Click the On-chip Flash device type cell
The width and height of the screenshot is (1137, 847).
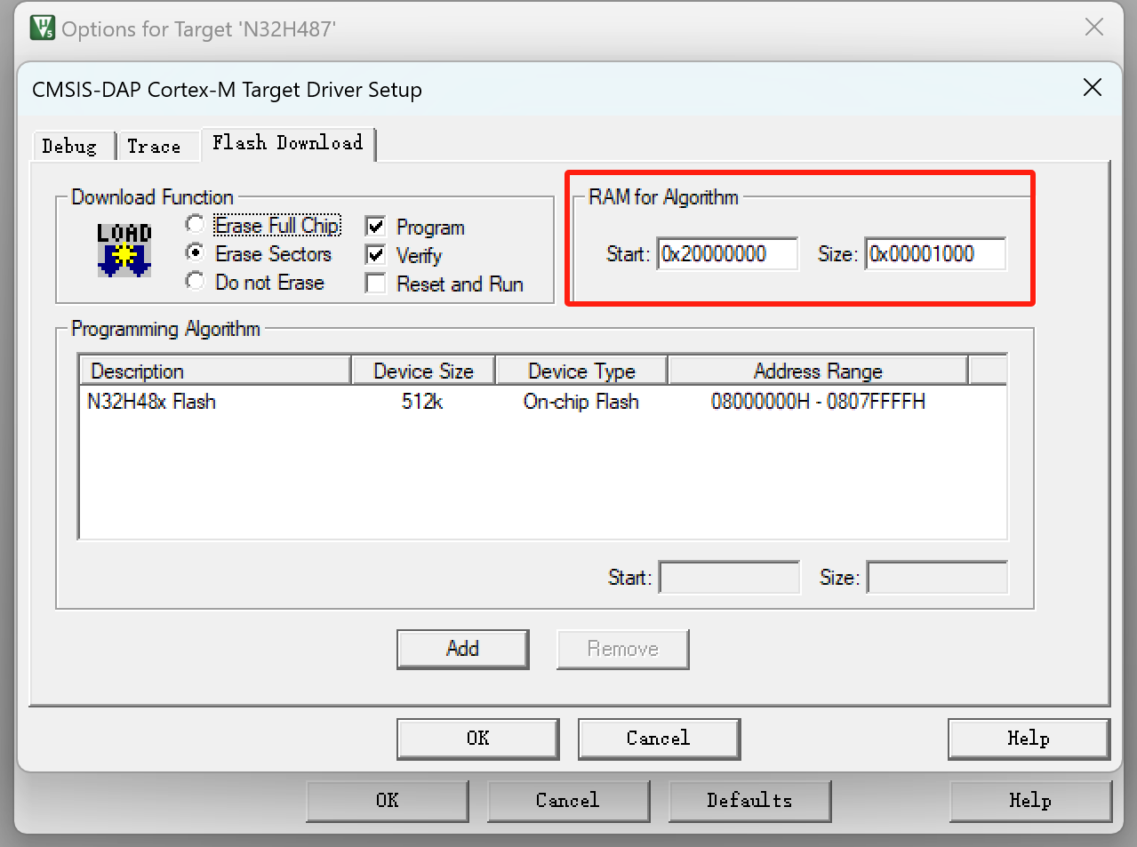[581, 402]
